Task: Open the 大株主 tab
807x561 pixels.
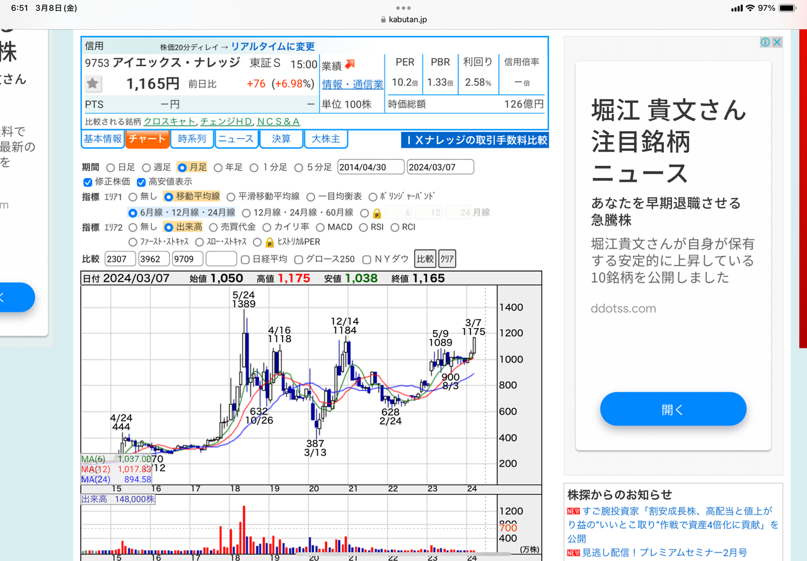Action: coord(325,139)
